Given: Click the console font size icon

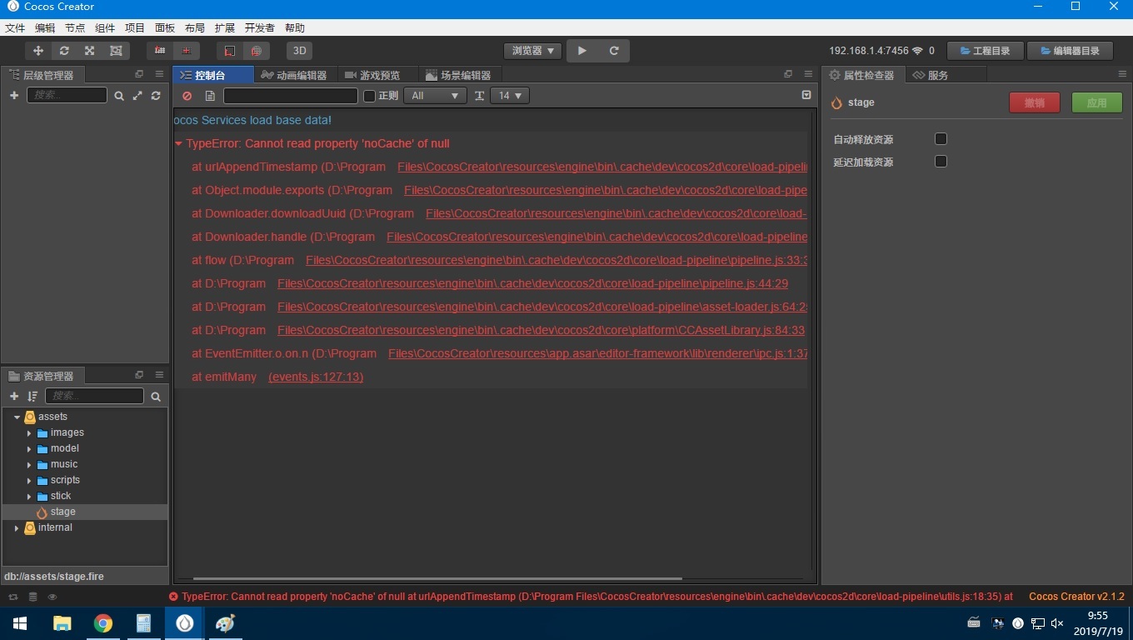Looking at the screenshot, I should click(480, 96).
